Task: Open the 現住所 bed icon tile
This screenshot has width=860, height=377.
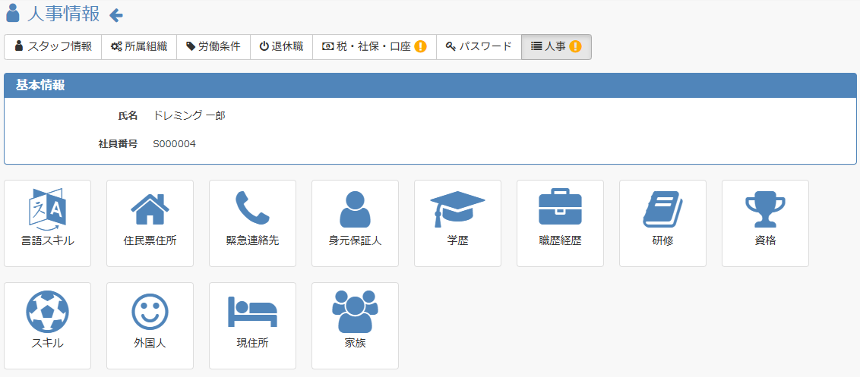Action: tap(252, 326)
